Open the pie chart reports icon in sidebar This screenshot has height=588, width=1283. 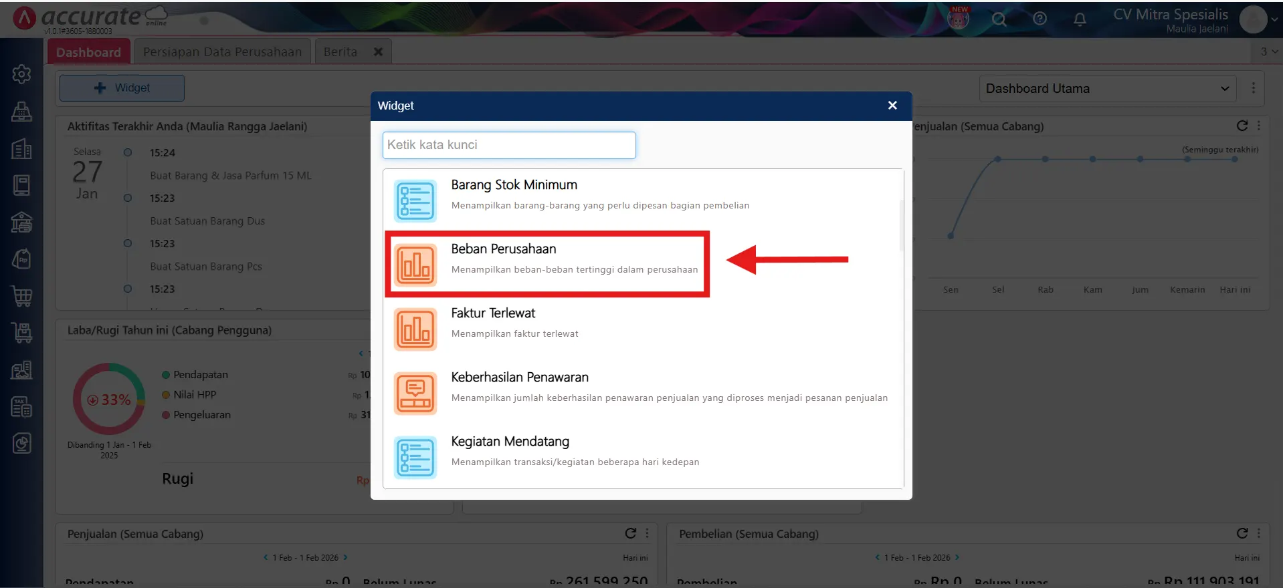tap(21, 443)
